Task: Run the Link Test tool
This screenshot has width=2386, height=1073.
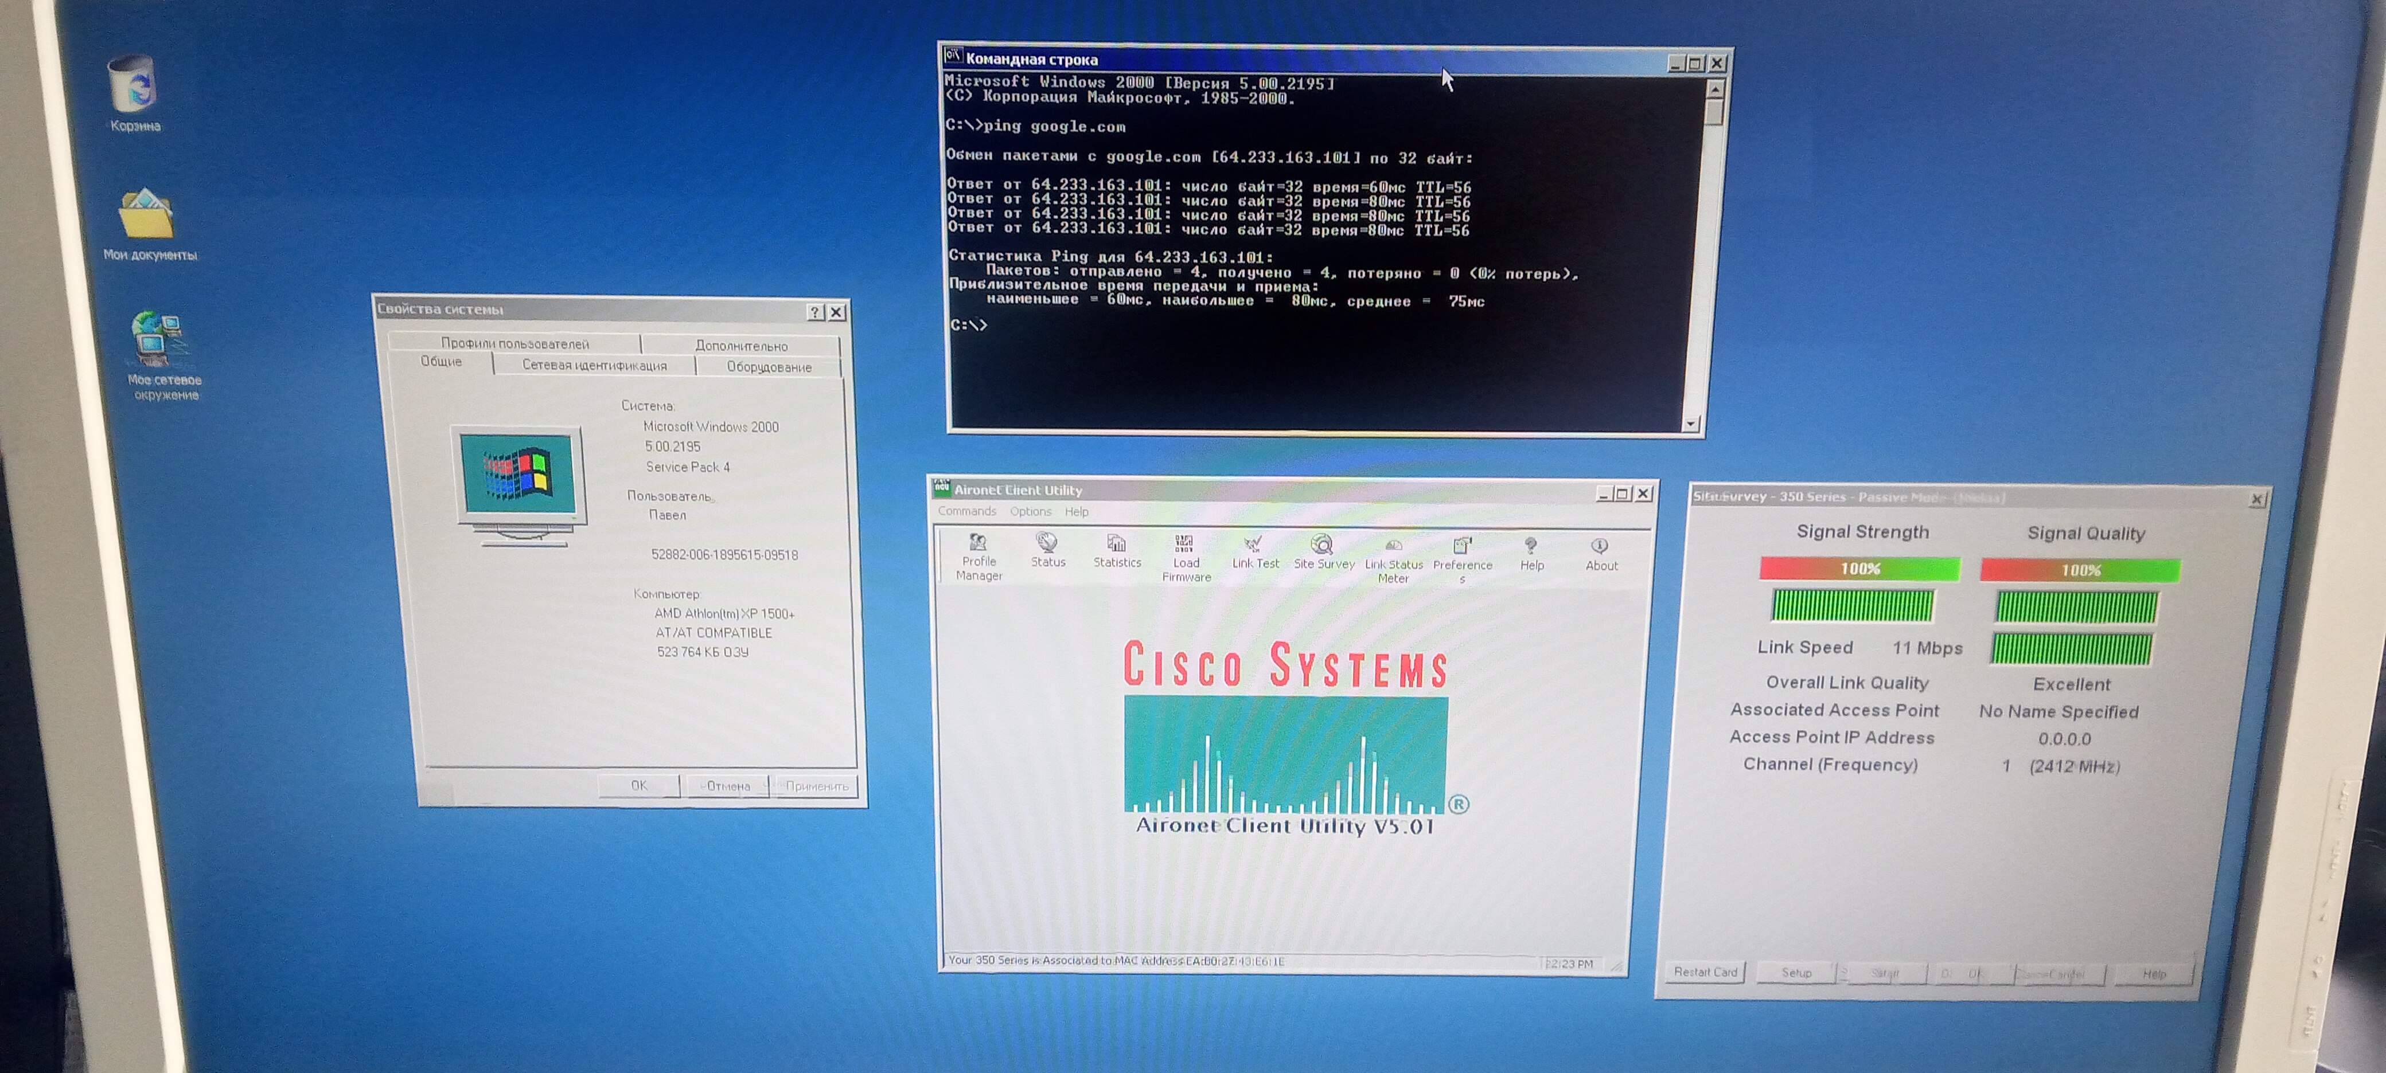Action: [x=1255, y=553]
